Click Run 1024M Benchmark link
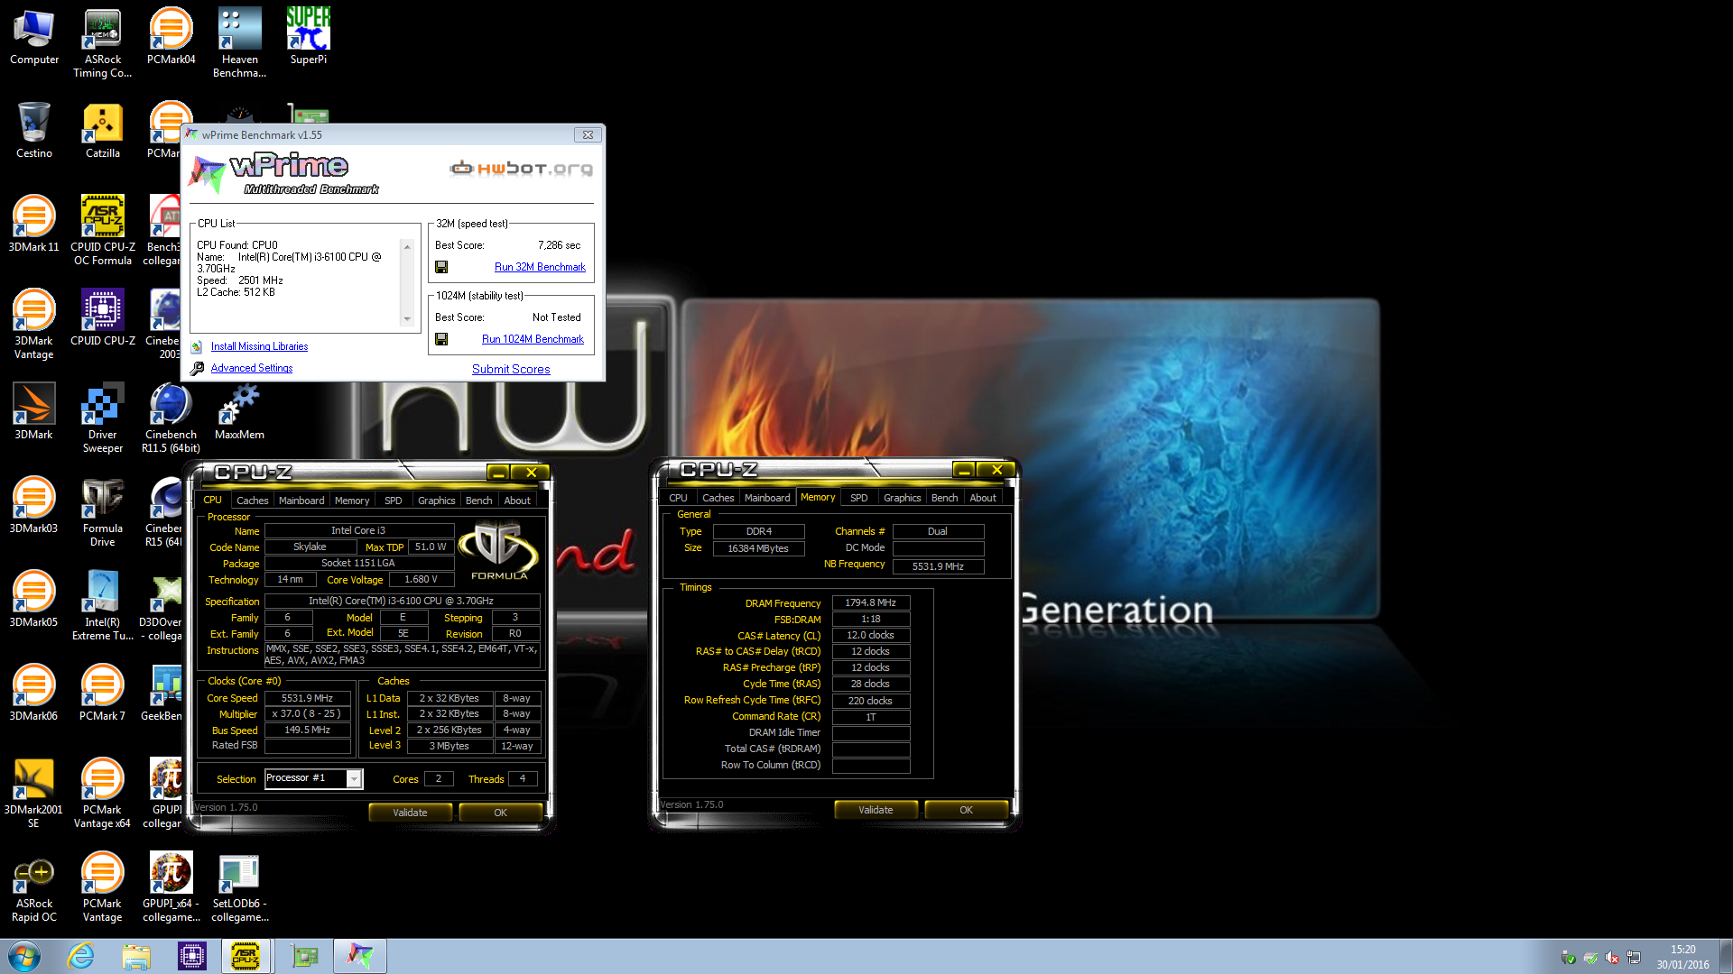This screenshot has height=974, width=1733. click(533, 339)
